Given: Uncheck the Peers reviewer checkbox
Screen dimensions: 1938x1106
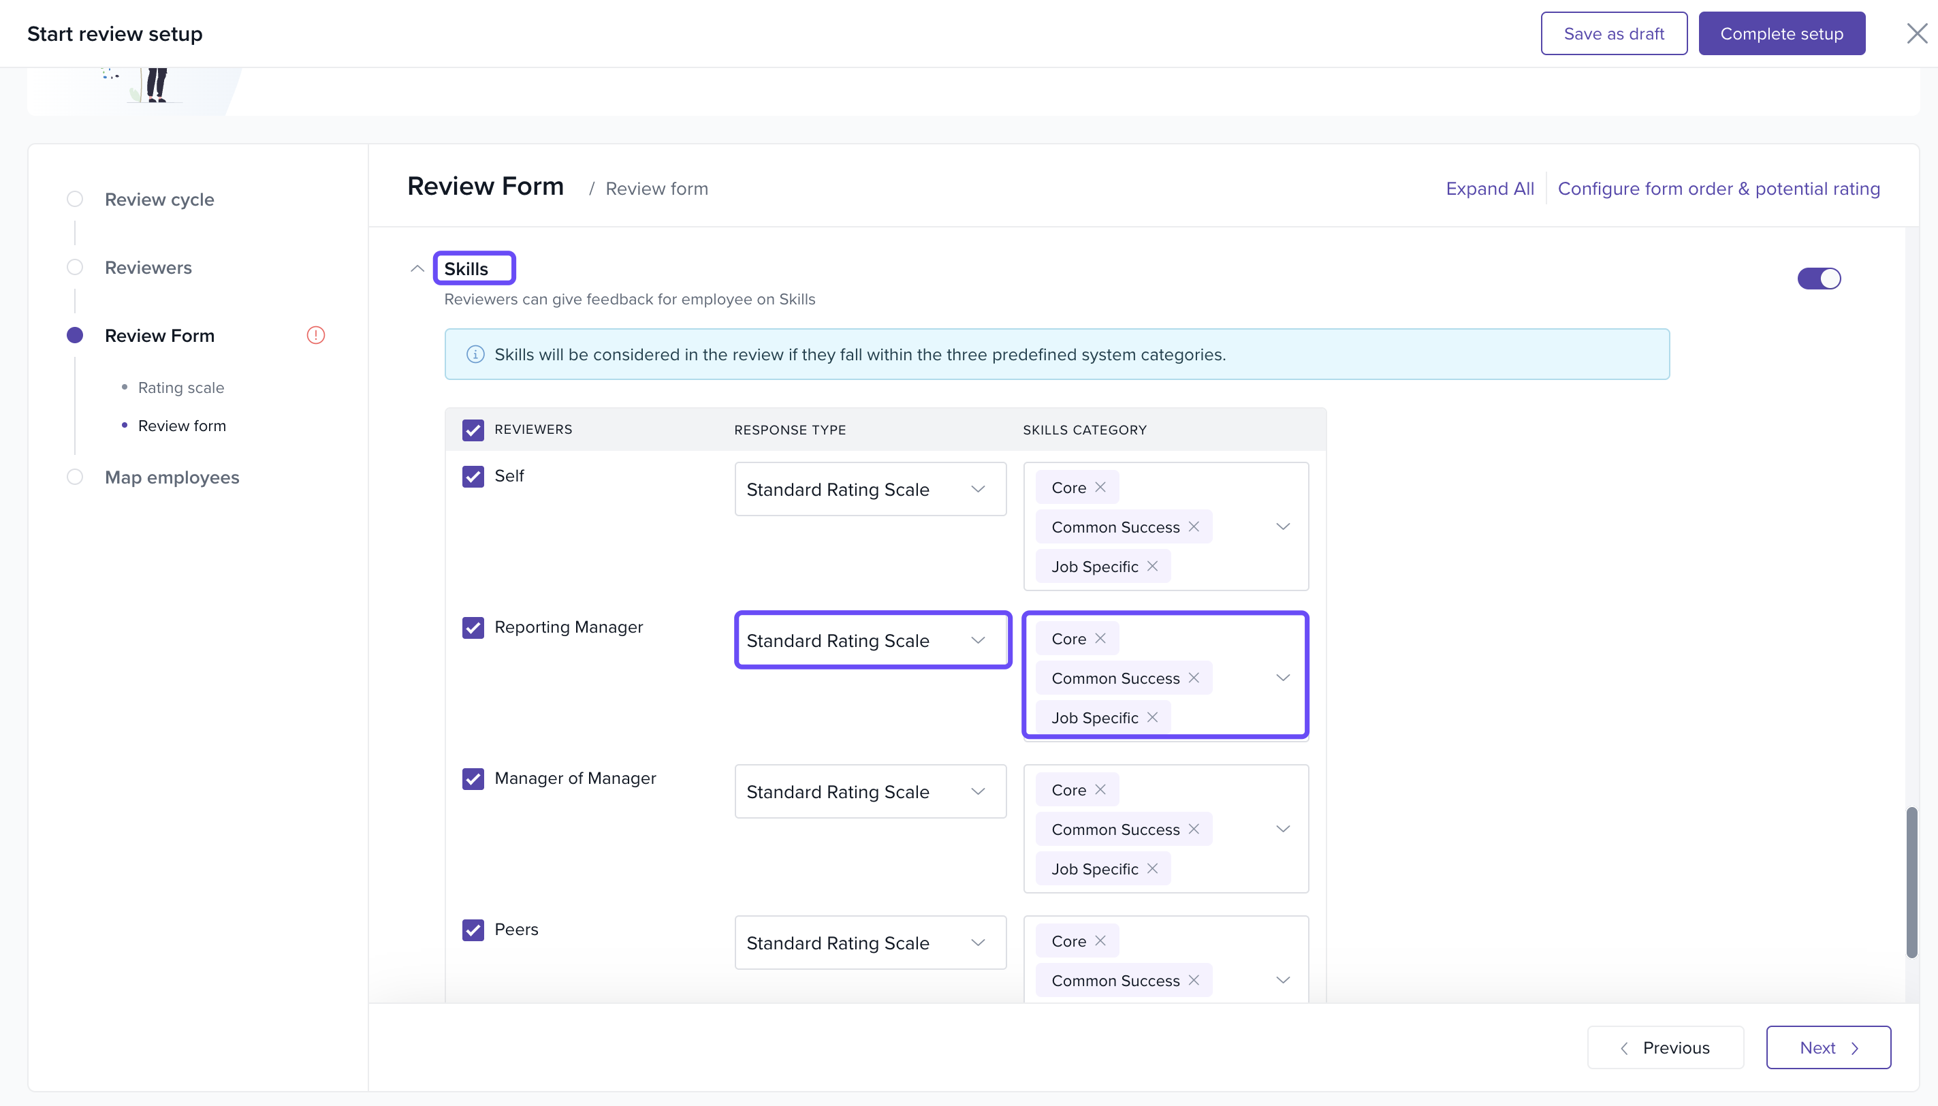Looking at the screenshot, I should point(473,930).
